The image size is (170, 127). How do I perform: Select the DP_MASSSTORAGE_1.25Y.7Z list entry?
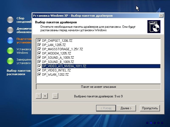pos(63,49)
